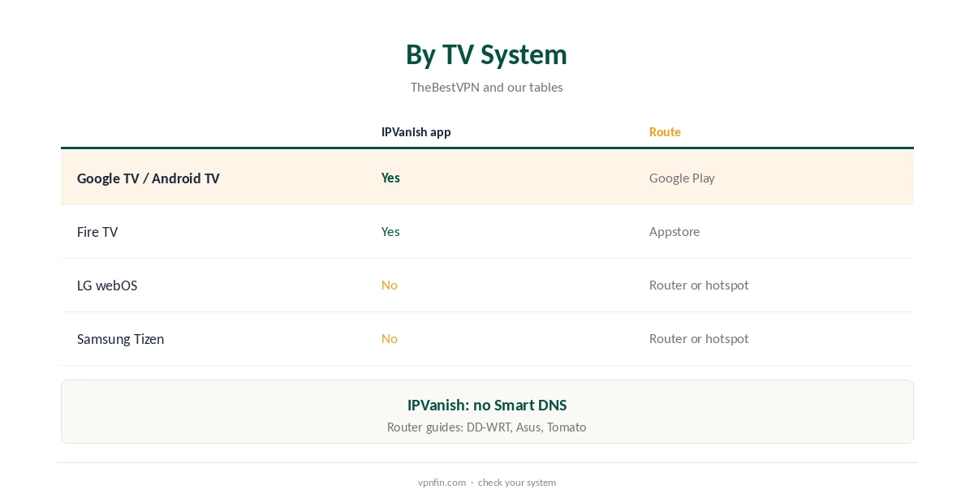Select the 'Samsung Tizen' row label
The width and height of the screenshot is (974, 498).
pos(120,339)
